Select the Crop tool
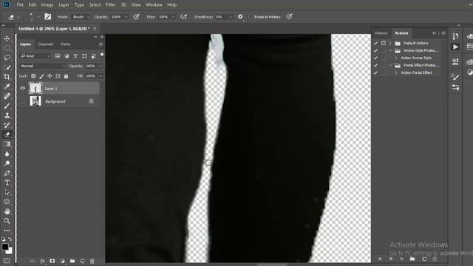This screenshot has height=266, width=473. (7, 77)
